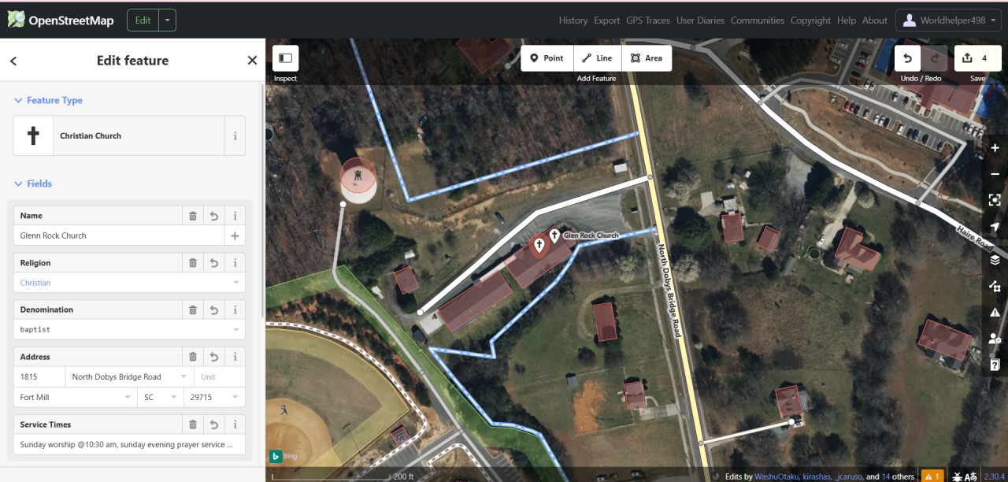The height and width of the screenshot is (482, 1008).
Task: Open the GPS Traces menu item
Action: (648, 20)
